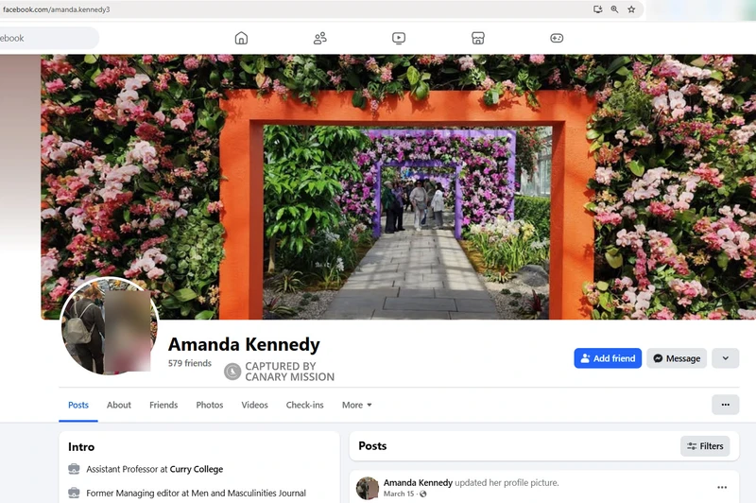756x503 pixels.
Task: Open the post author's small profile thumbnail
Action: click(368, 488)
